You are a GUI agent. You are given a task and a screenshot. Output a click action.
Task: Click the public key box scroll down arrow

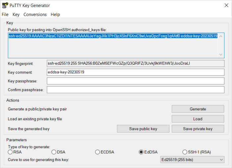221,55
